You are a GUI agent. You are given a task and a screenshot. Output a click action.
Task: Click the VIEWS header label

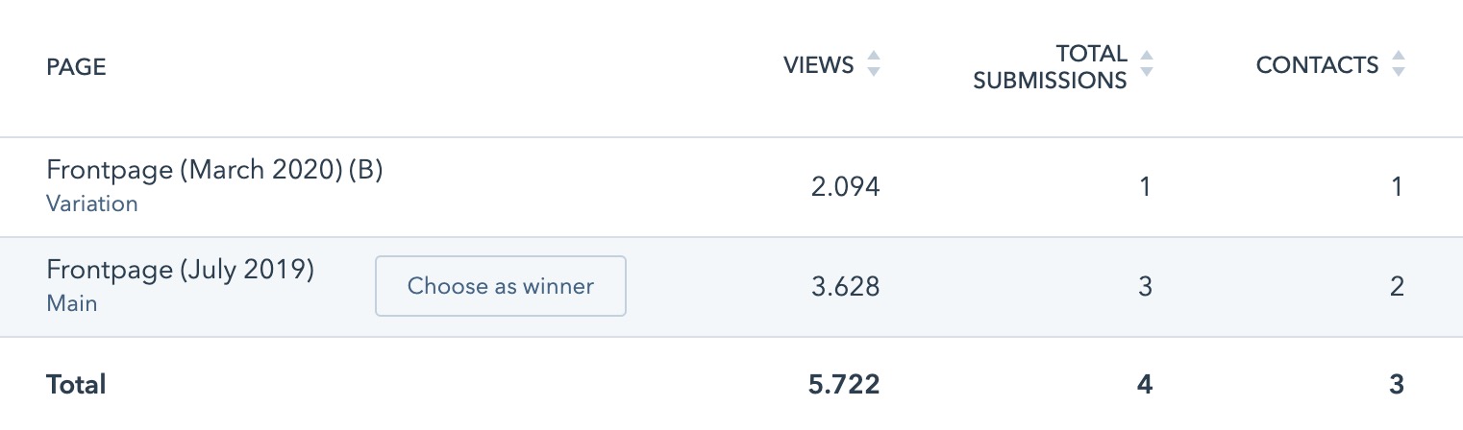(818, 65)
